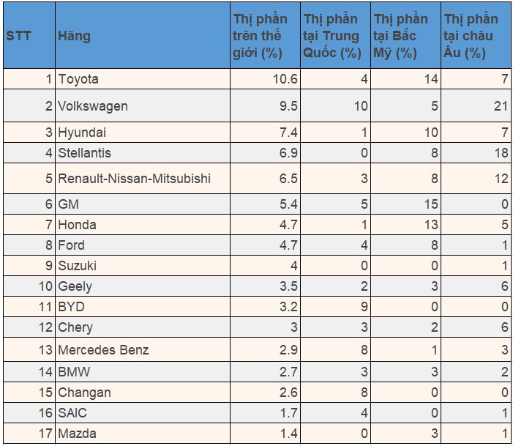This screenshot has width=513, height=446.
Task: Select the Mercedes Benz cell
Action: click(x=143, y=350)
